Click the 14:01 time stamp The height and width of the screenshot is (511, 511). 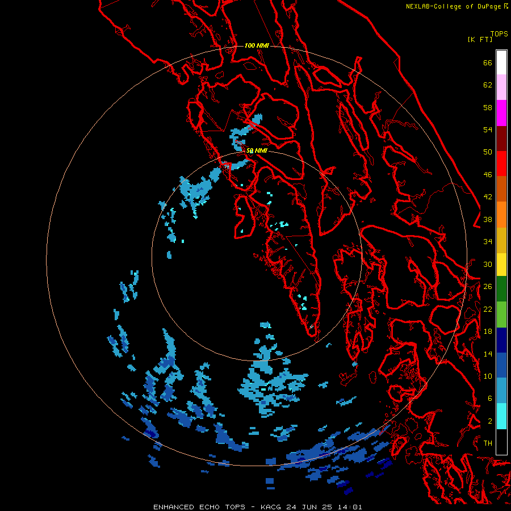pos(349,507)
